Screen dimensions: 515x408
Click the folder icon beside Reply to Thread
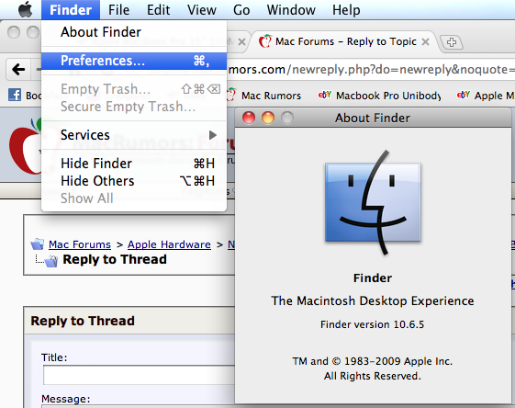pyautogui.click(x=50, y=261)
